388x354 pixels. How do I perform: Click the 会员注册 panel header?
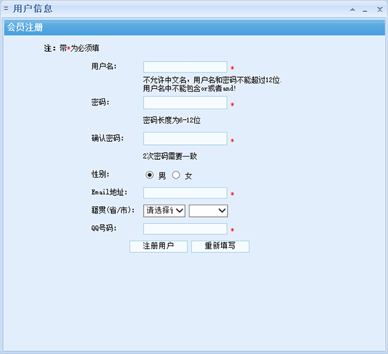coord(26,27)
